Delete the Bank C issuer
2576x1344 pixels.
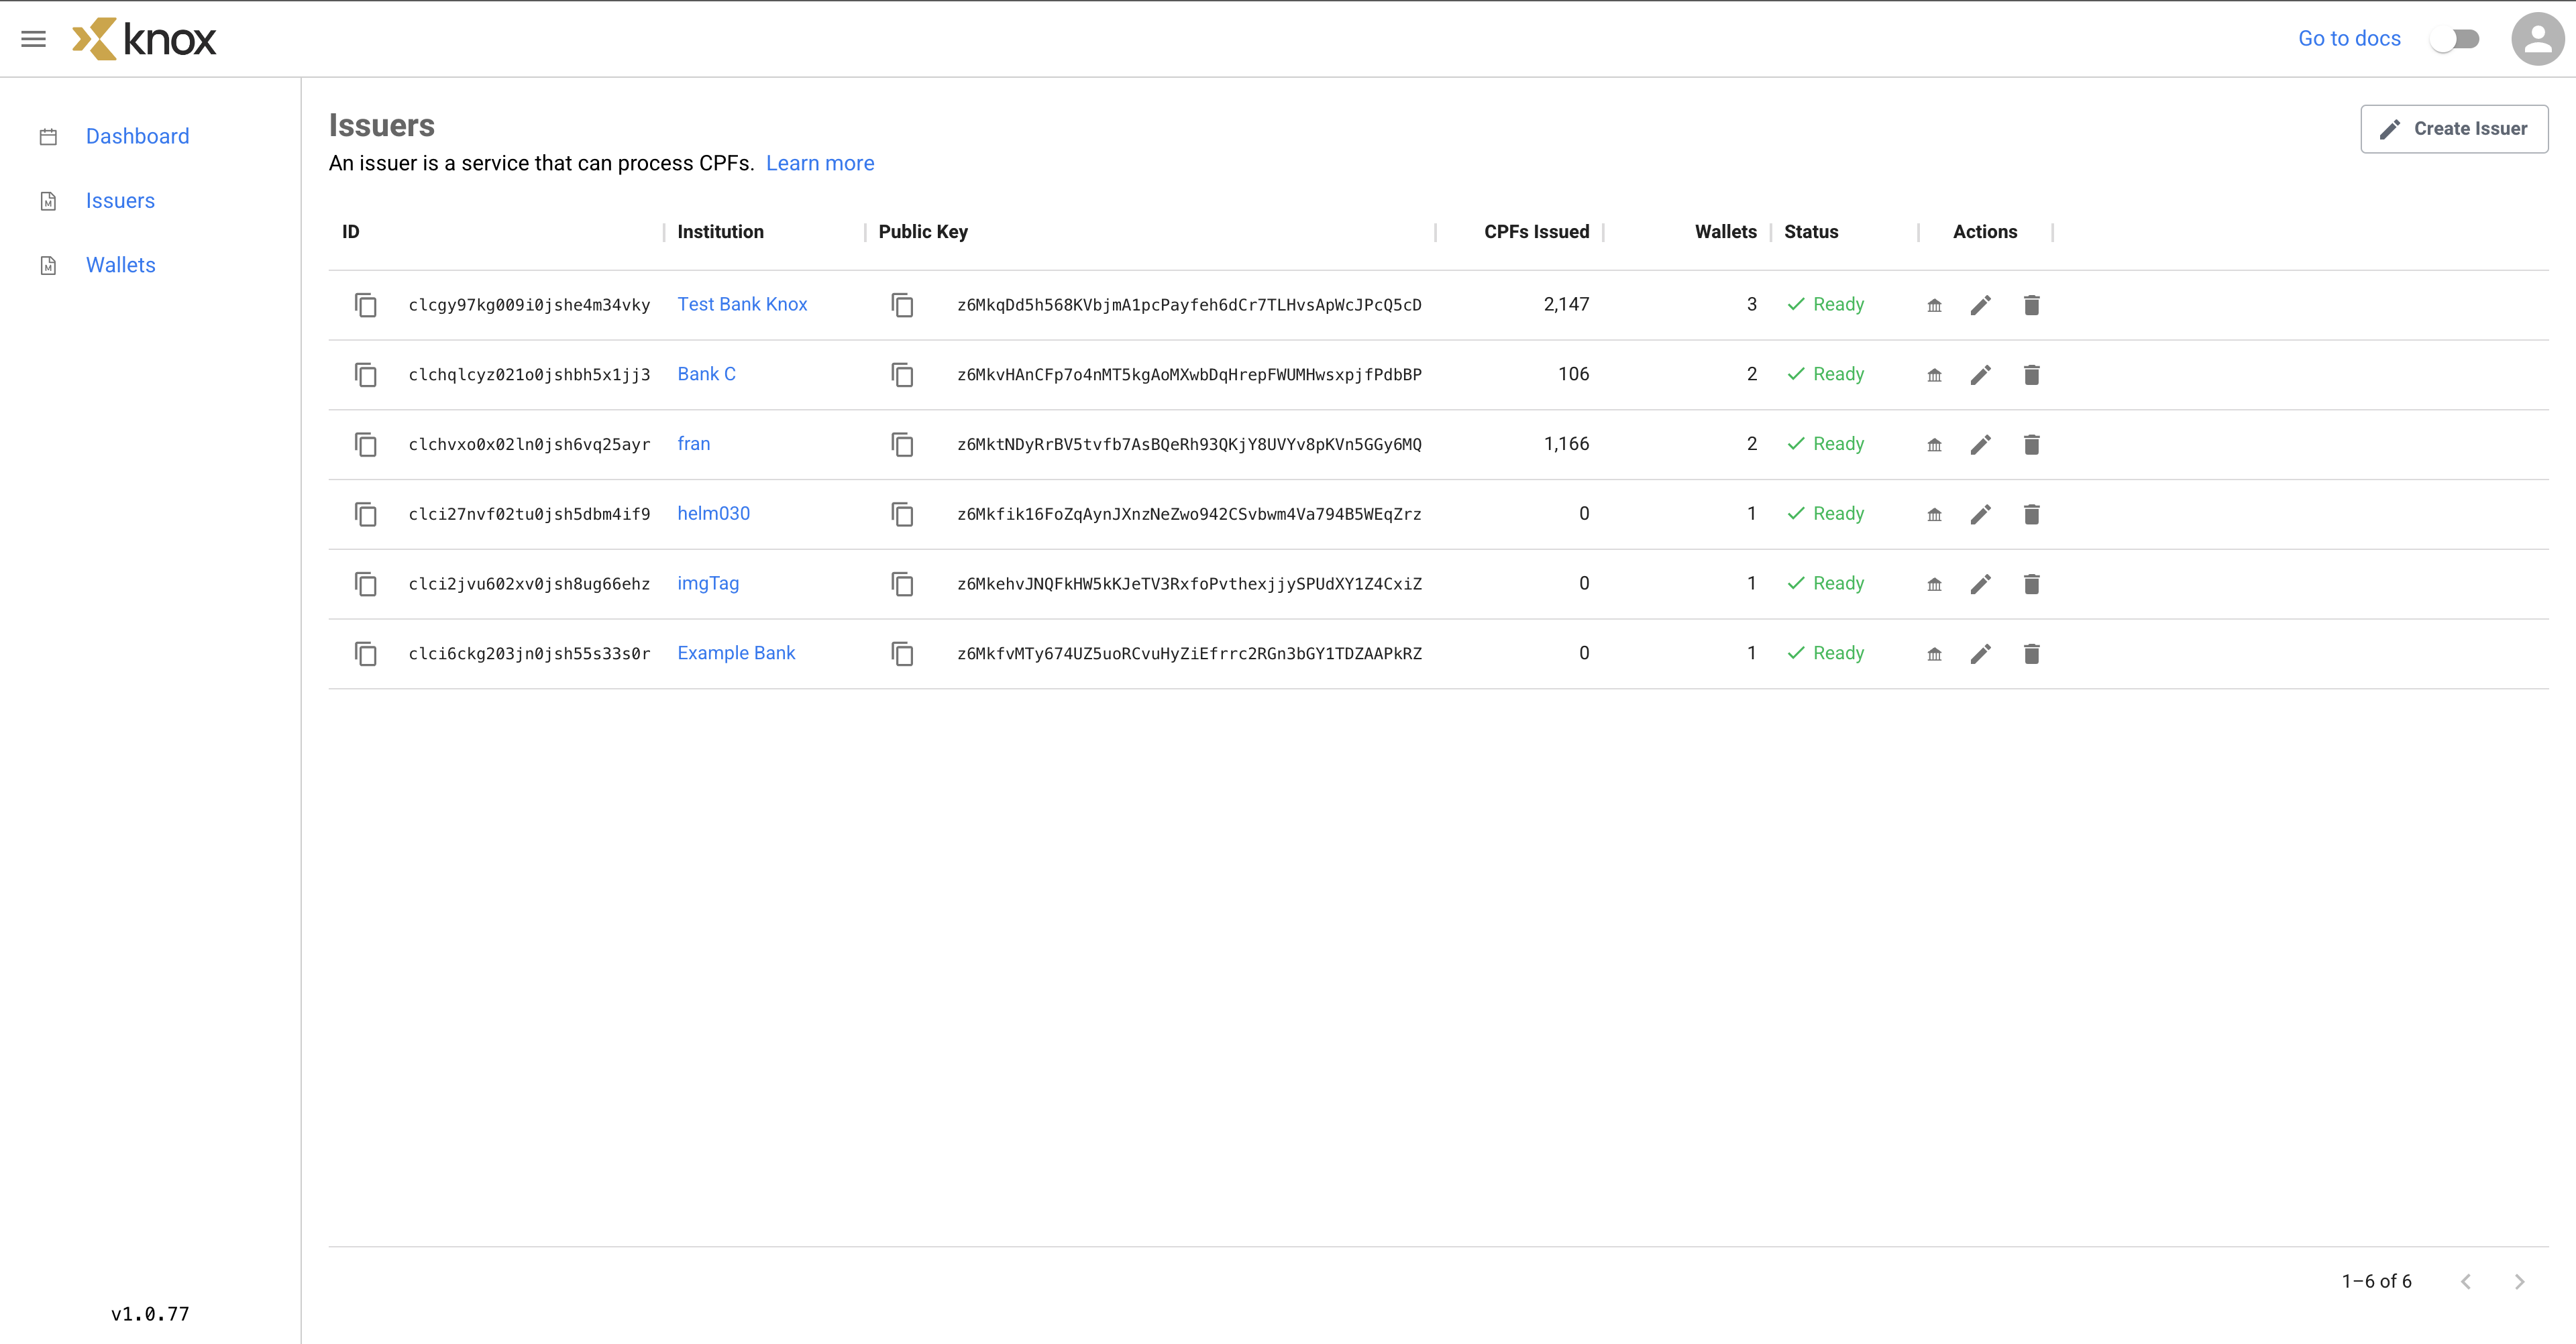[2031, 375]
